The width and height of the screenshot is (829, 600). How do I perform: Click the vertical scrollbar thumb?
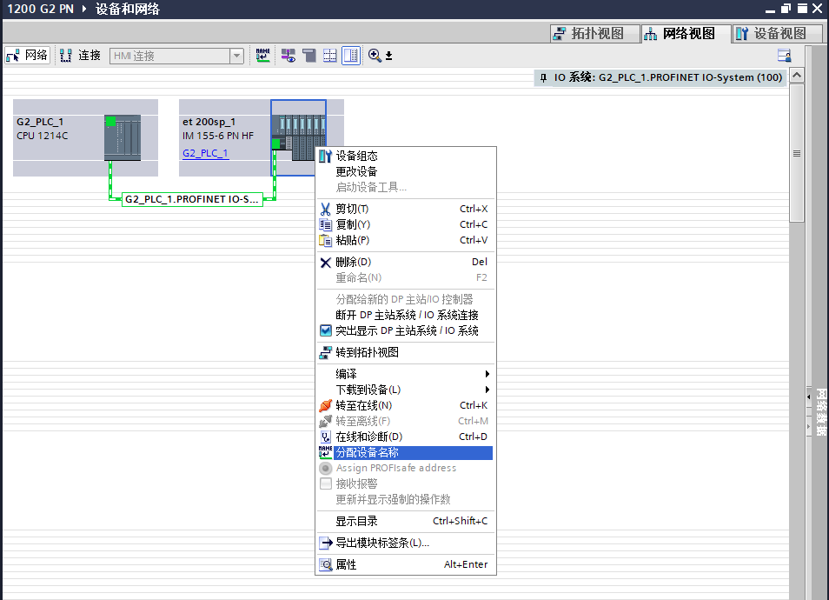(796, 153)
